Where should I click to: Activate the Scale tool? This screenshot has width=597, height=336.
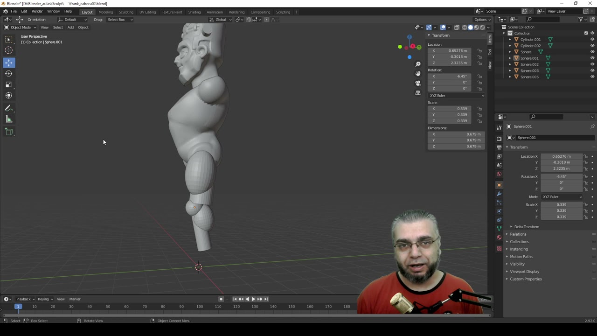coord(9,84)
